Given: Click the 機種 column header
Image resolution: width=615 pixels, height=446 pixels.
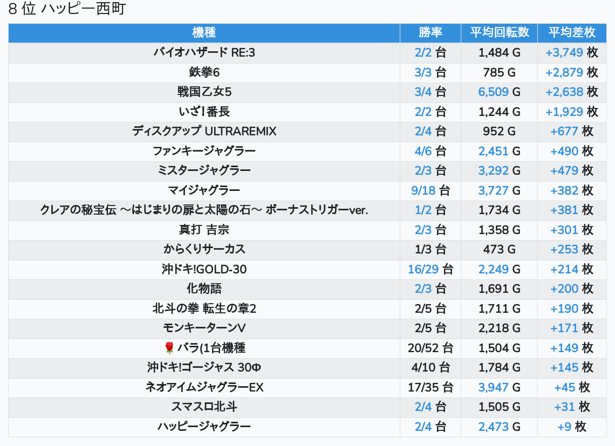Looking at the screenshot, I should click(x=204, y=32).
